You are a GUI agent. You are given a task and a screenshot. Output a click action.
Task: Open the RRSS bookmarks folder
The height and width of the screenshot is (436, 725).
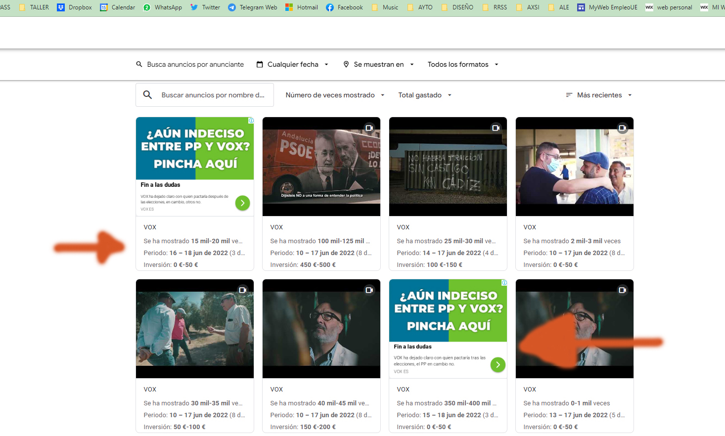(495, 7)
